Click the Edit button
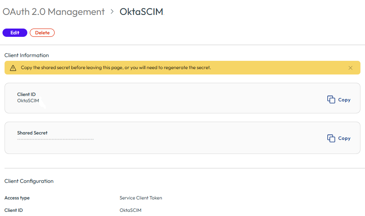The width and height of the screenshot is (365, 216). click(x=14, y=33)
